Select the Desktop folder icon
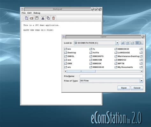The width and height of the screenshot is (151, 127). point(66,53)
